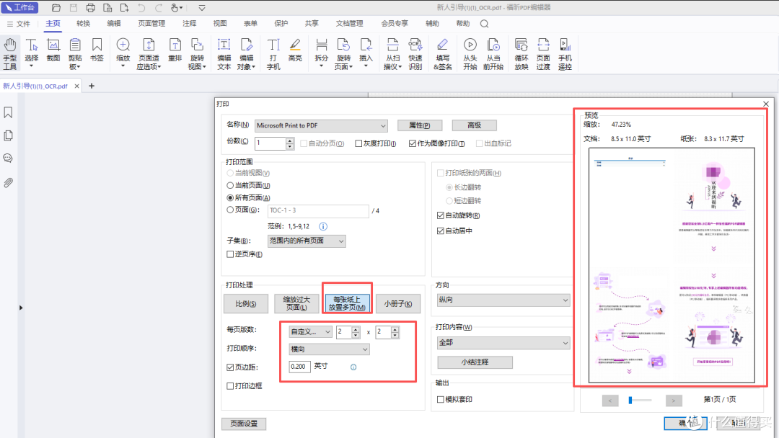Open the attachments panel paperclip icon

(8, 182)
